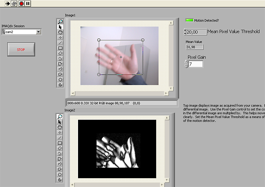The image size is (265, 187).
Task: Click the ROI rectangle's top-left corner handle in Image1
Action: (99, 40)
